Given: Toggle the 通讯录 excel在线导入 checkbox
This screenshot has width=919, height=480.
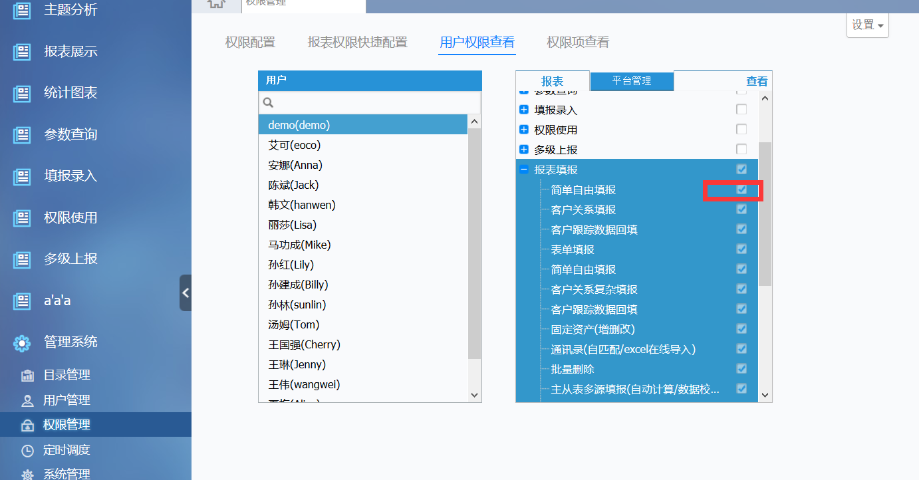Looking at the screenshot, I should (741, 348).
